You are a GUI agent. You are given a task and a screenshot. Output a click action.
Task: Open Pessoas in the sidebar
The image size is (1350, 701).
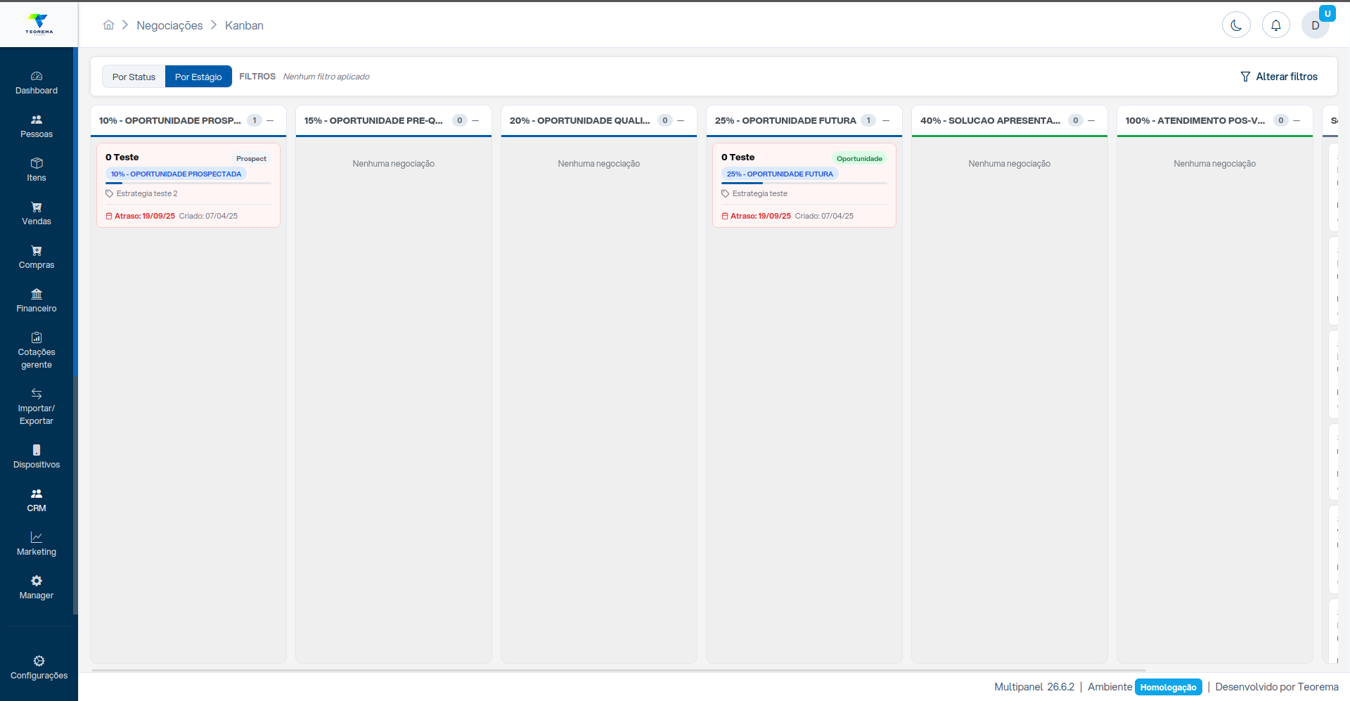37,127
